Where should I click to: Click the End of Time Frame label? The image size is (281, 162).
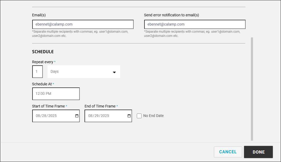(x=100, y=106)
